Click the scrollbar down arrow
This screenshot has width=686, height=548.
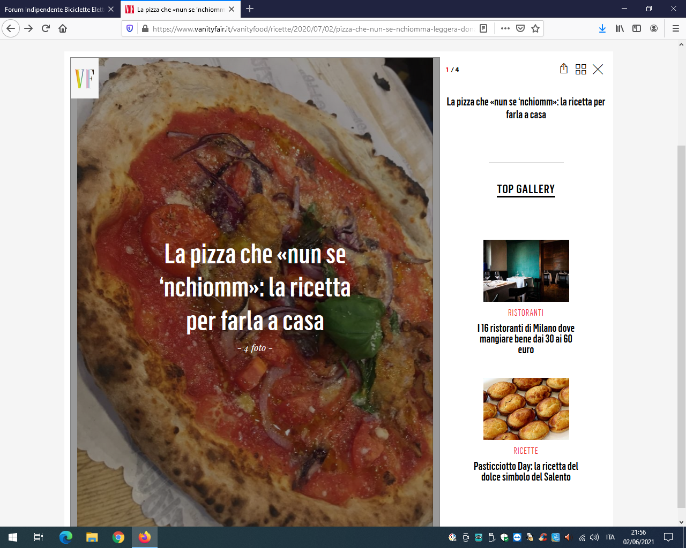(681, 522)
